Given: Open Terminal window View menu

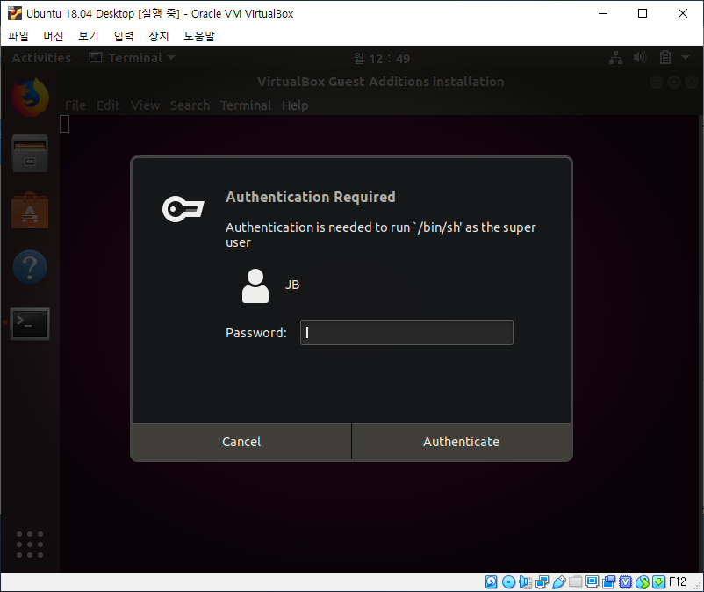Looking at the screenshot, I should [145, 105].
